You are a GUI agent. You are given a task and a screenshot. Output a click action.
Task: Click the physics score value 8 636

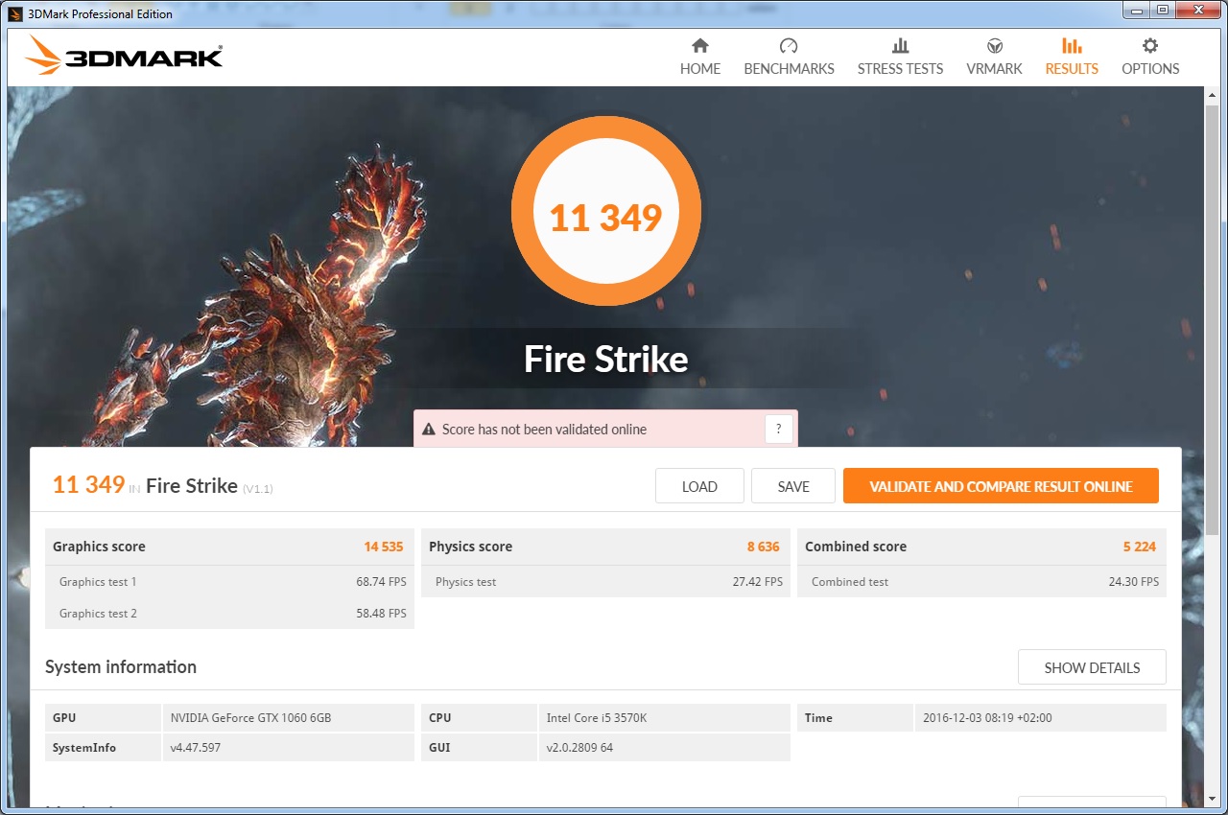(x=764, y=547)
